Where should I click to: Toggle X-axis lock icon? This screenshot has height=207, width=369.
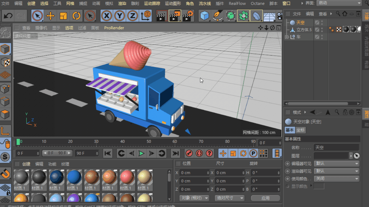click(106, 16)
